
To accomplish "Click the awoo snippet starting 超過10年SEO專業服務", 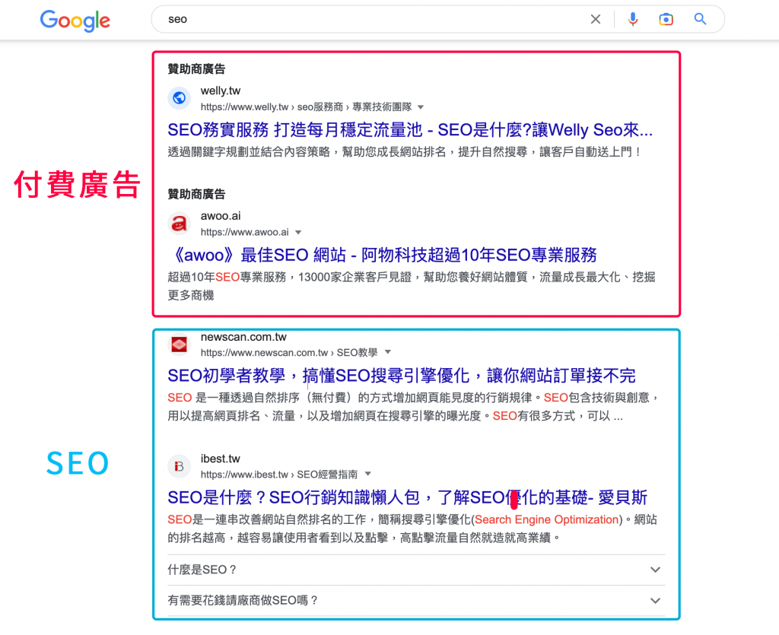I will (x=412, y=286).
